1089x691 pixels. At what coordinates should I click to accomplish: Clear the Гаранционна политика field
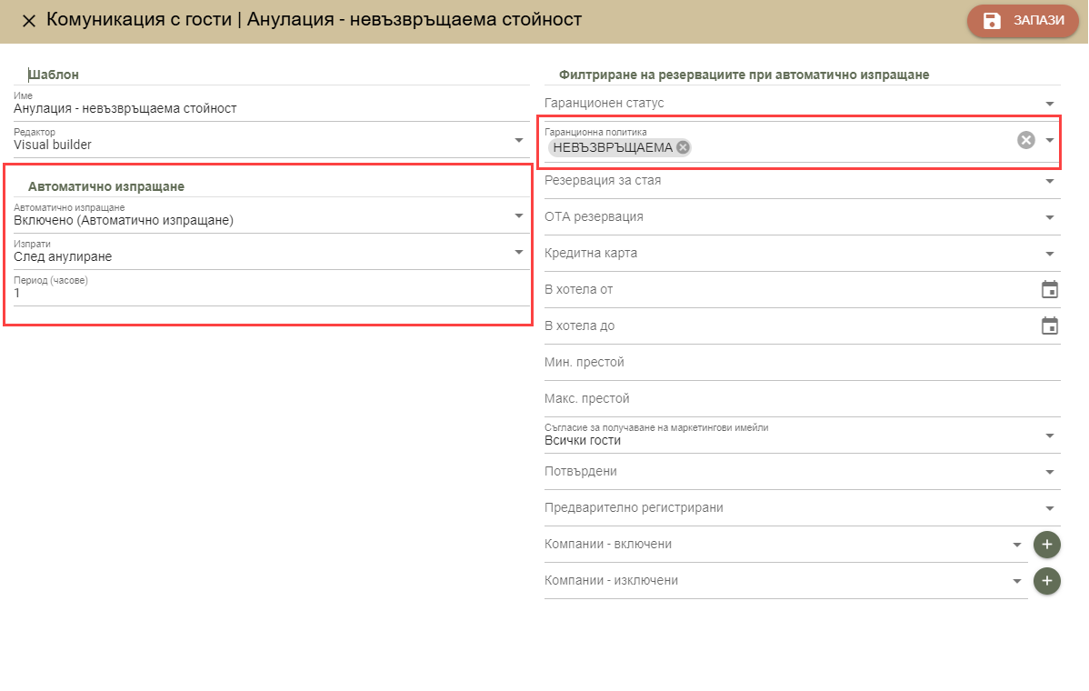click(1025, 140)
